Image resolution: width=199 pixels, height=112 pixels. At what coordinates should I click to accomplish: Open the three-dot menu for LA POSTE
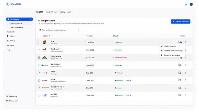(x=186, y=95)
